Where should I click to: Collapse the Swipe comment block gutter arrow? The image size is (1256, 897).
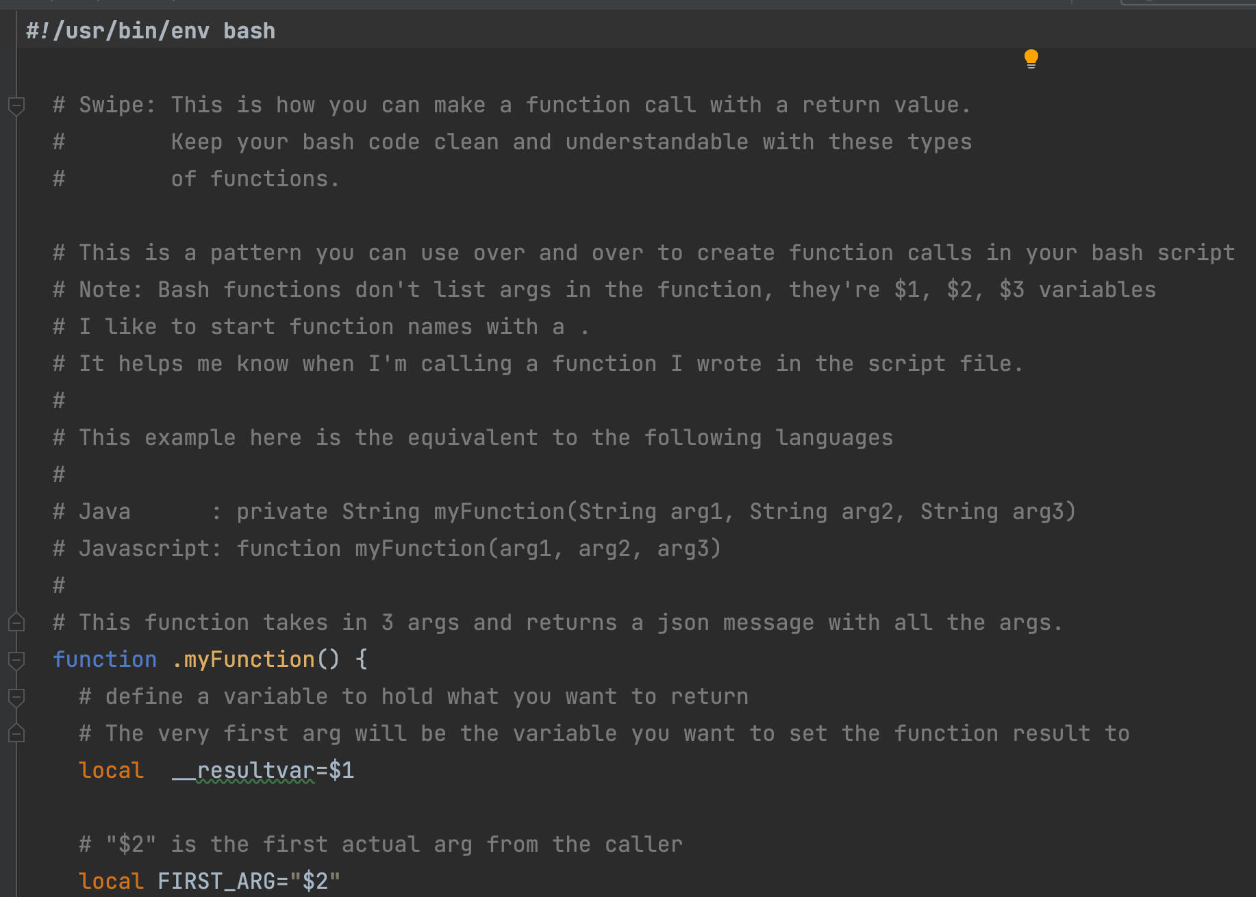16,105
